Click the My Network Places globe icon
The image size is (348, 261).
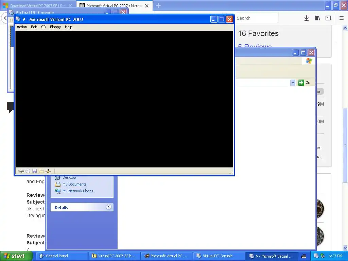pos(58,191)
